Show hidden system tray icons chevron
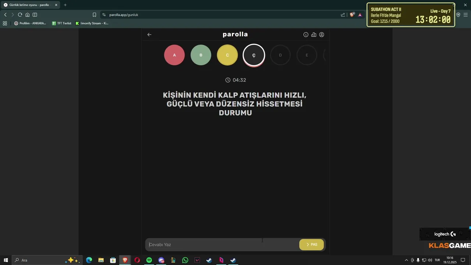This screenshot has height=265, width=471. 406,260
